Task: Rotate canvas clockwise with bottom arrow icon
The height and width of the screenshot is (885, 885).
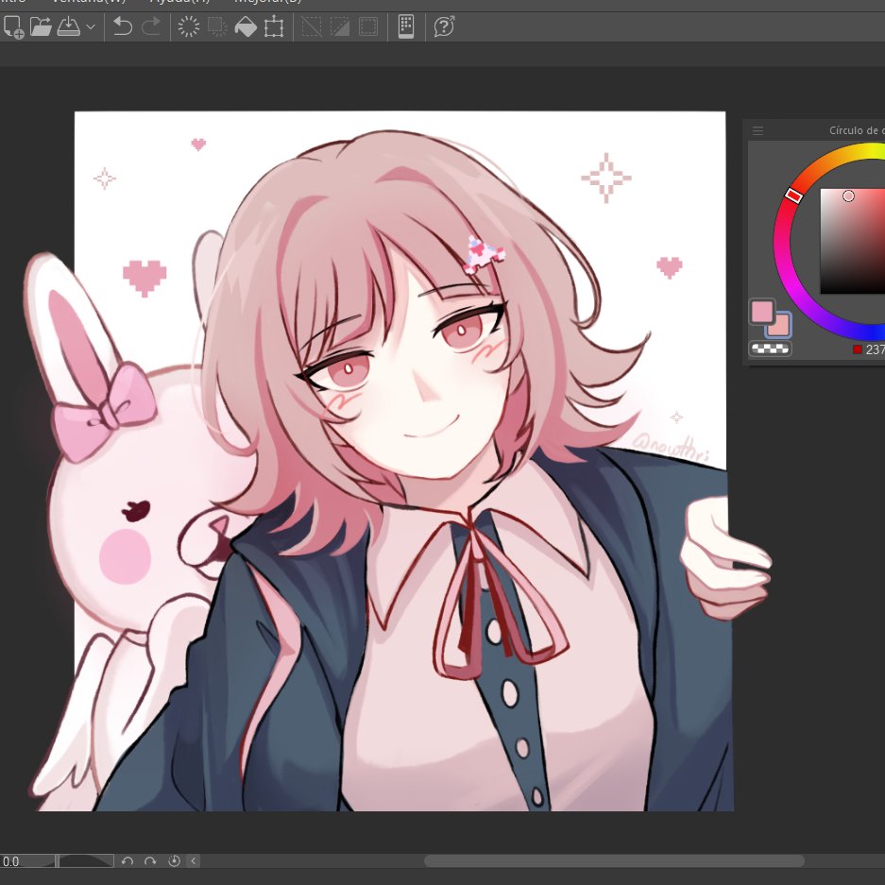Action: click(x=150, y=861)
